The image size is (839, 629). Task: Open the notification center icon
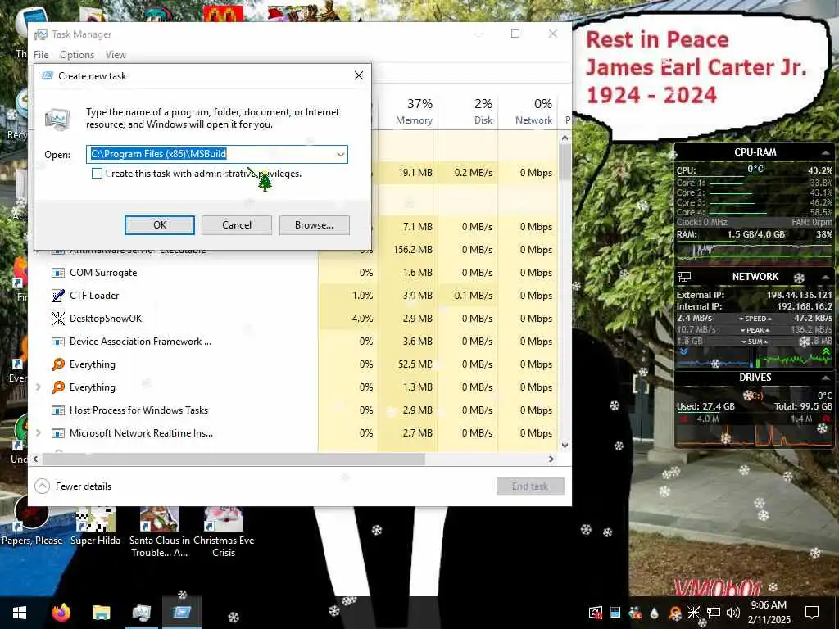[x=812, y=613]
